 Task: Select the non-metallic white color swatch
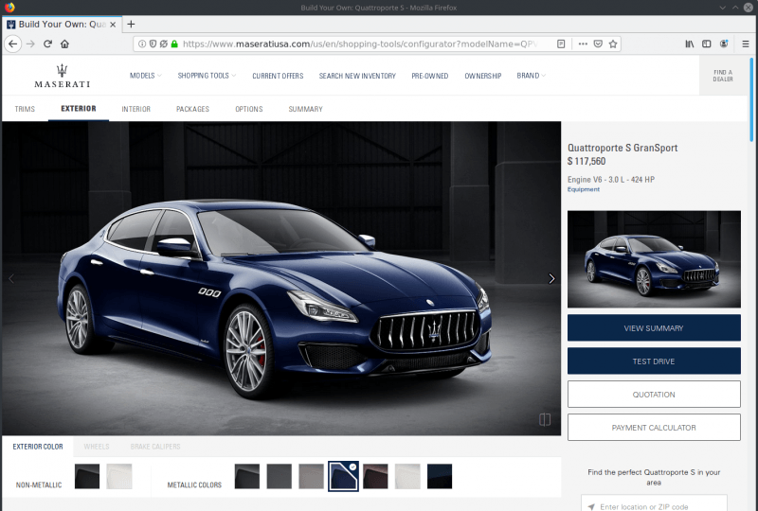[x=119, y=476]
